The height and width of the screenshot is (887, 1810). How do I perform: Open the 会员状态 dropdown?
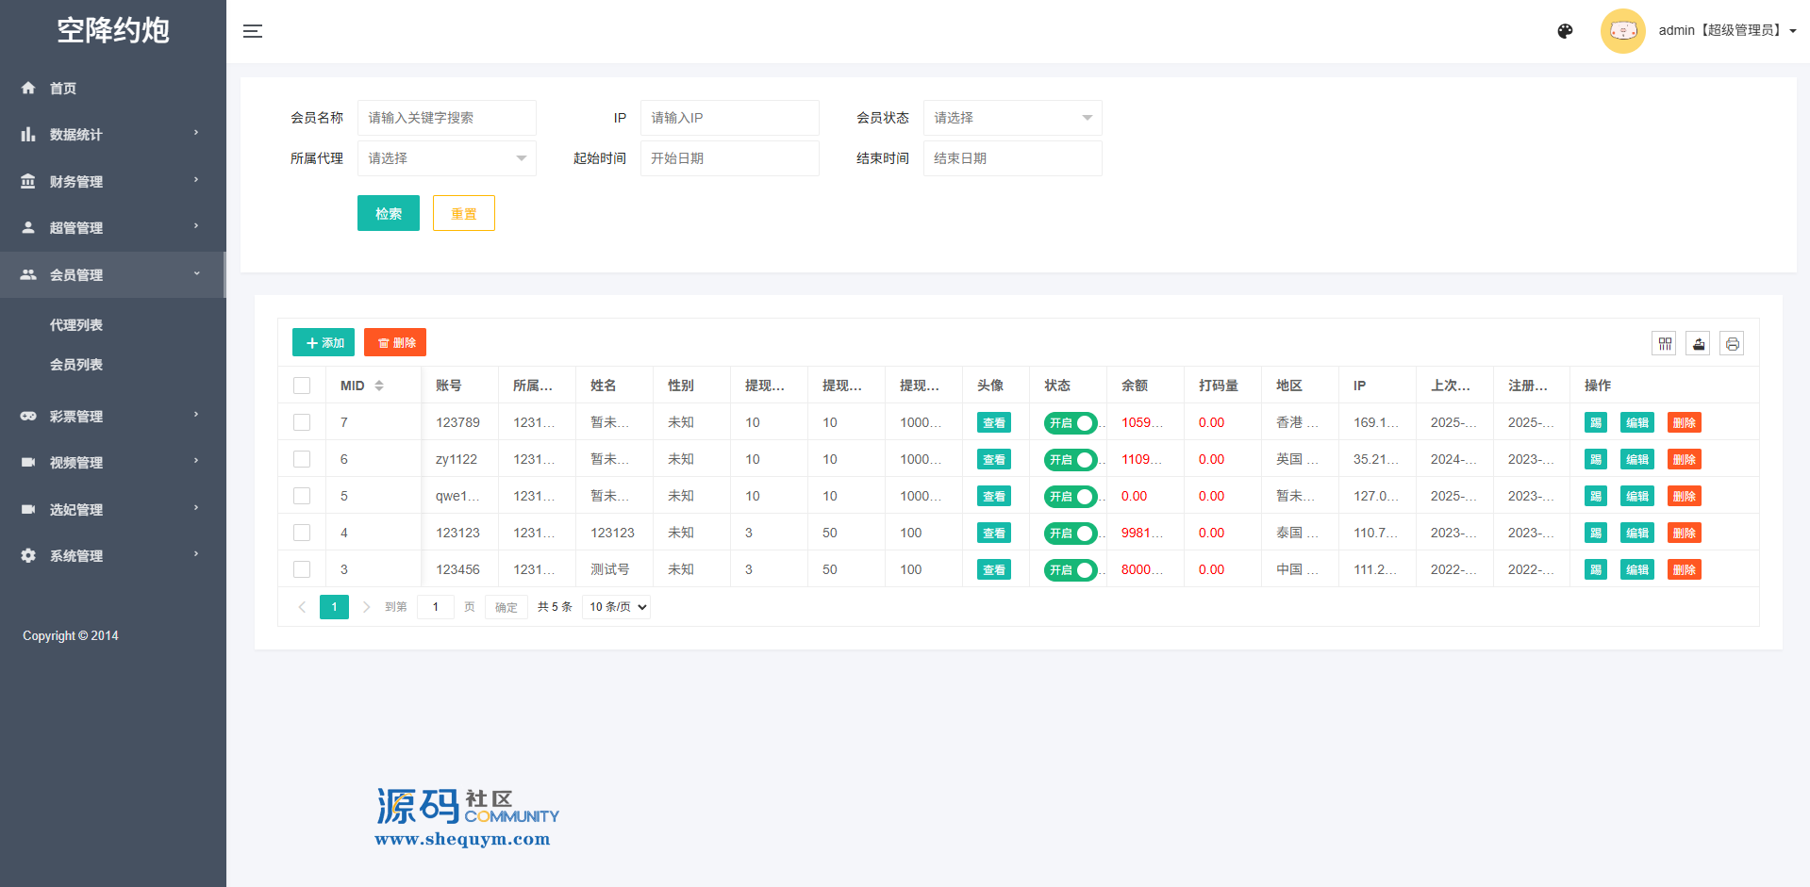(x=1012, y=118)
